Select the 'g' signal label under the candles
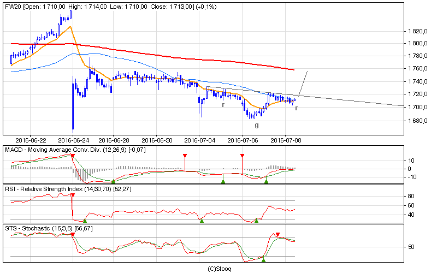Image resolution: width=437 pixels, height=273 pixels. tap(257, 125)
